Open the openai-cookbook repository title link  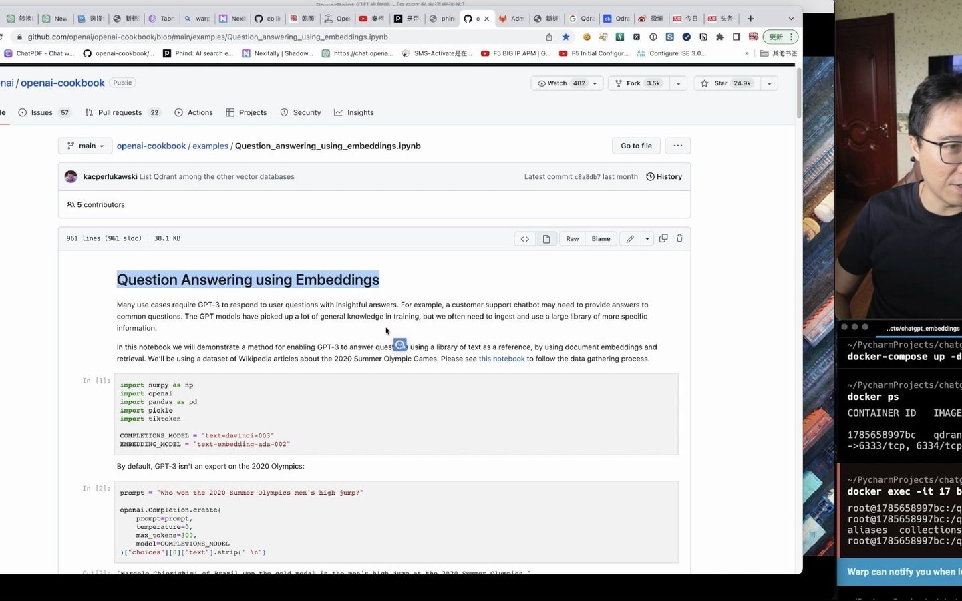tap(63, 83)
